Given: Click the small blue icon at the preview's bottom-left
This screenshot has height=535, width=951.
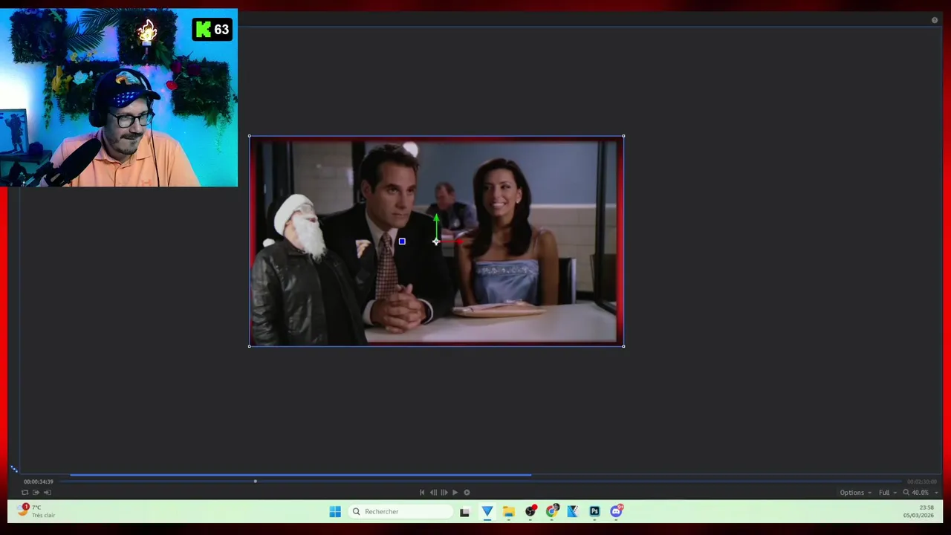Looking at the screenshot, I should [x=14, y=469].
